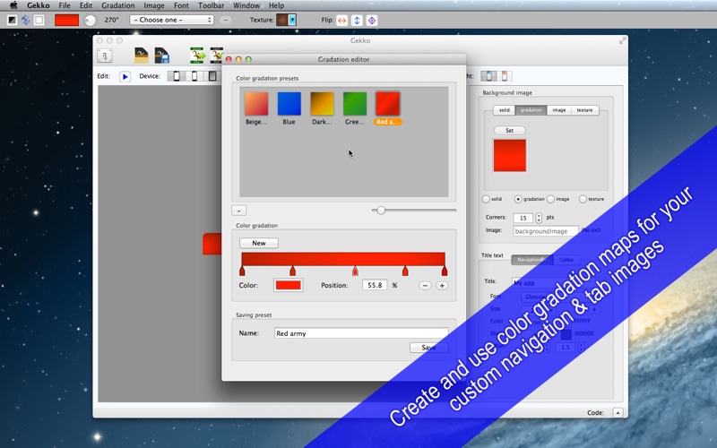
Task: Open the red color well in top toolbar
Action: click(x=66, y=20)
